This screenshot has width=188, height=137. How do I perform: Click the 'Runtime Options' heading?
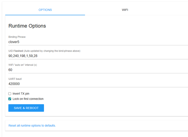(x=27, y=26)
